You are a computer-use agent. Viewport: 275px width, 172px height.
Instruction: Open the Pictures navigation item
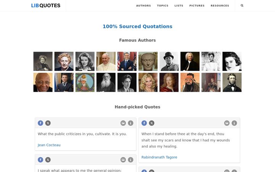[197, 6]
